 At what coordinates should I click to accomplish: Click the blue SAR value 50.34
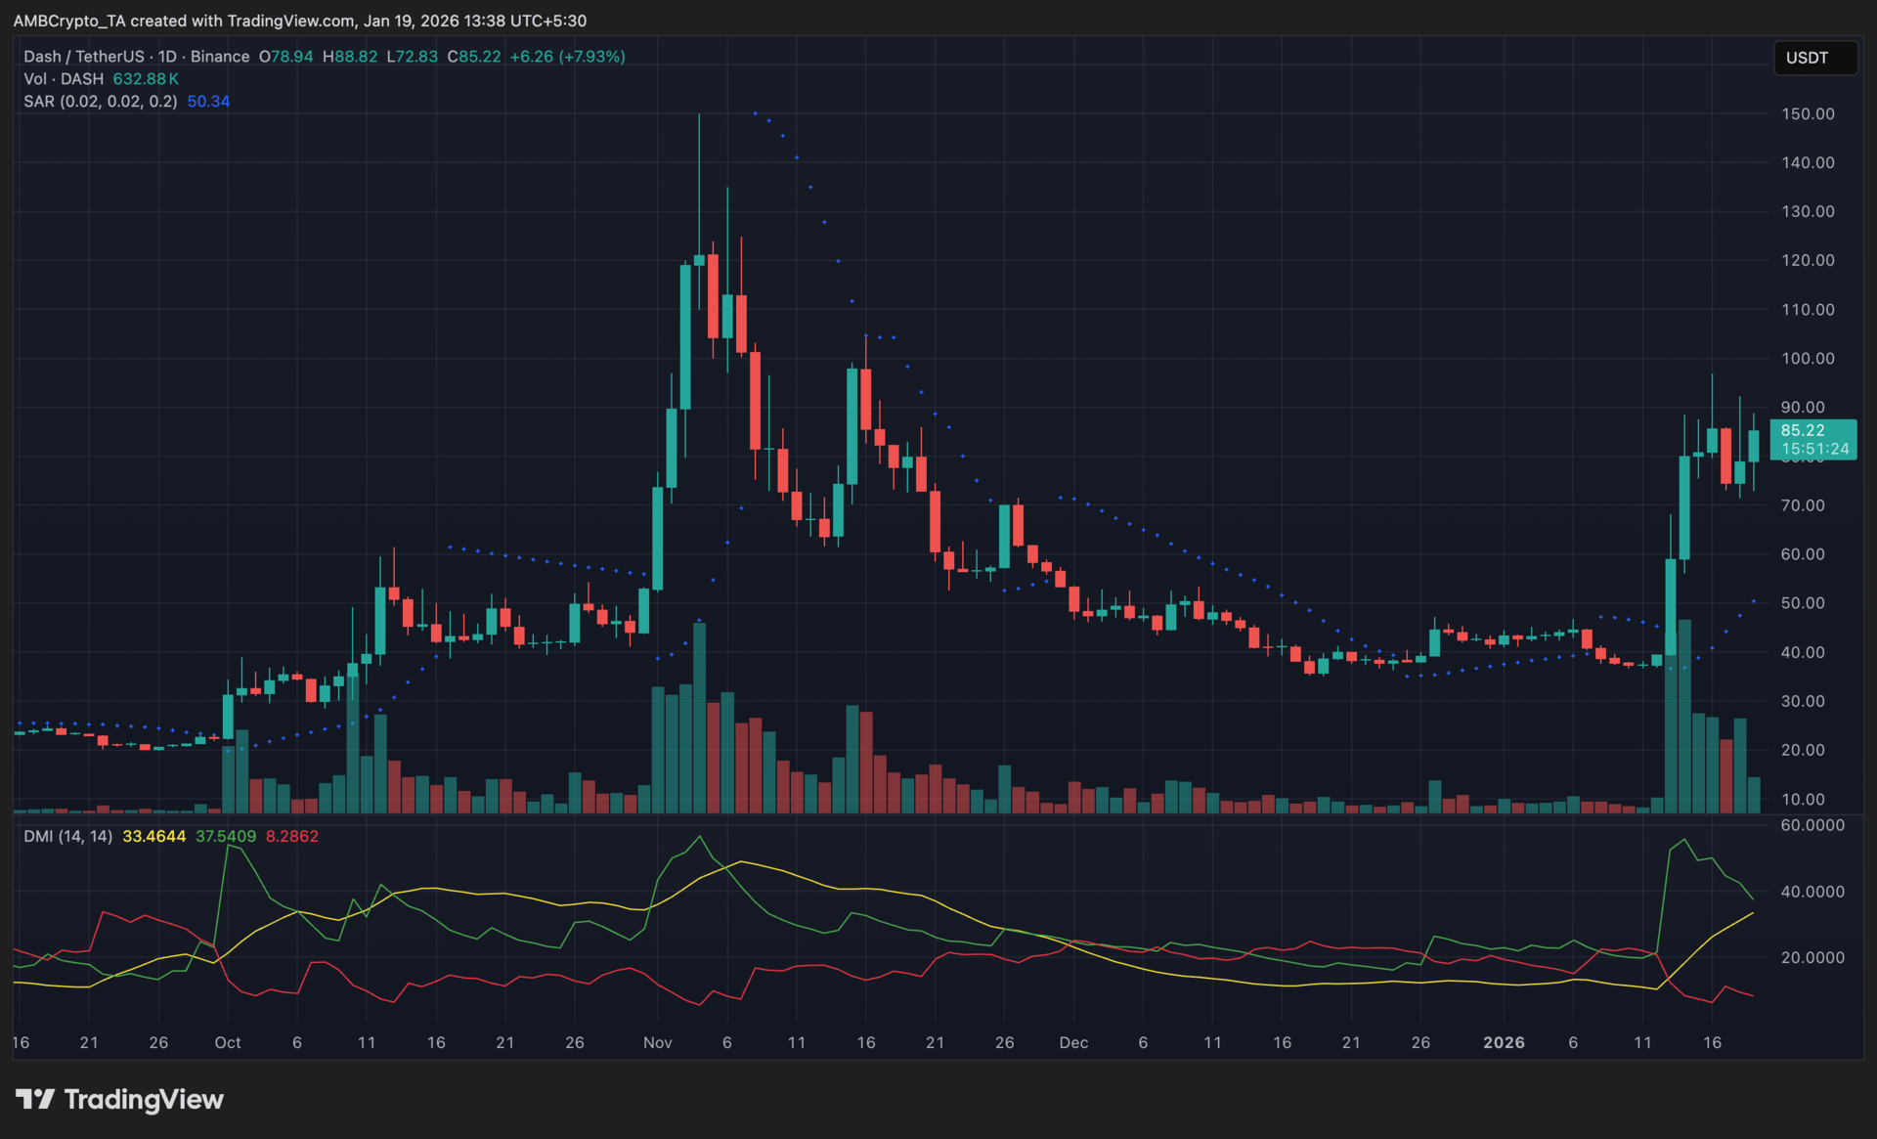tap(208, 102)
